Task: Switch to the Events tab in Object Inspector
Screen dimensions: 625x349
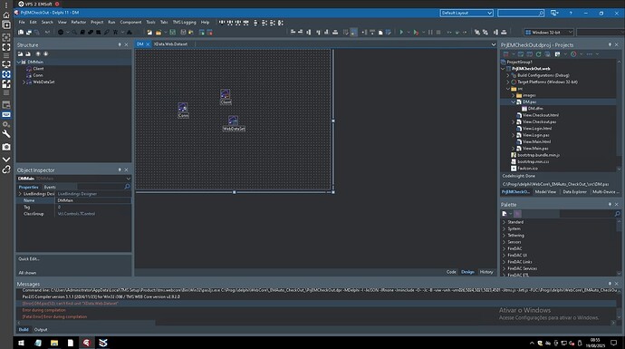Action: pyautogui.click(x=50, y=187)
